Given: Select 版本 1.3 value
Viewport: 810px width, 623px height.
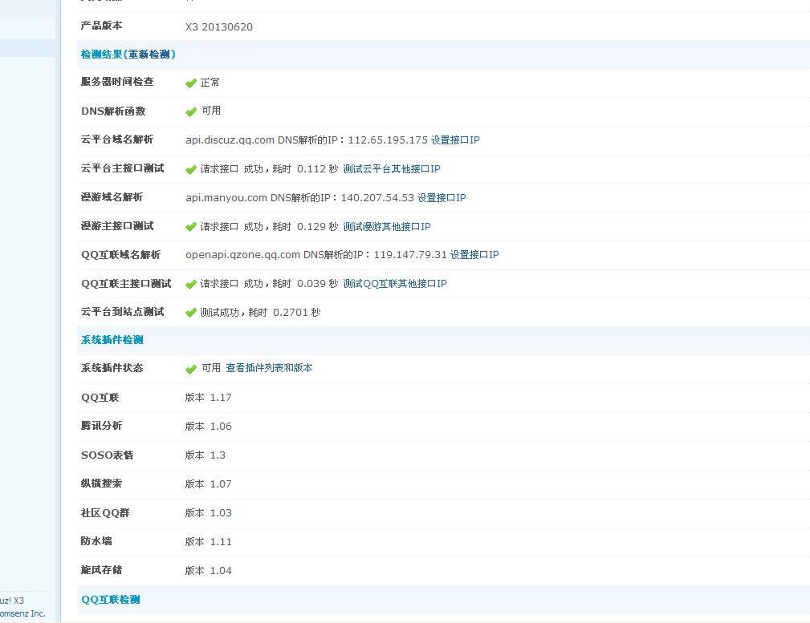Looking at the screenshot, I should [x=205, y=455].
